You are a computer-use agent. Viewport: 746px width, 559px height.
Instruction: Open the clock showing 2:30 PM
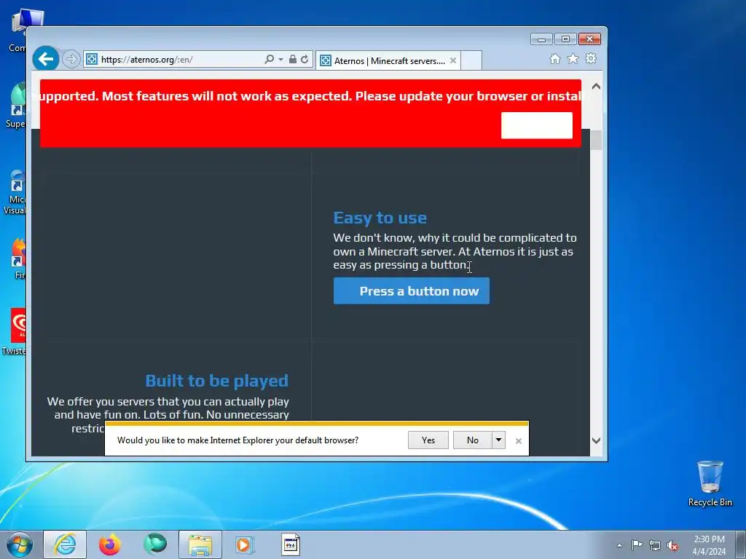[x=709, y=545]
